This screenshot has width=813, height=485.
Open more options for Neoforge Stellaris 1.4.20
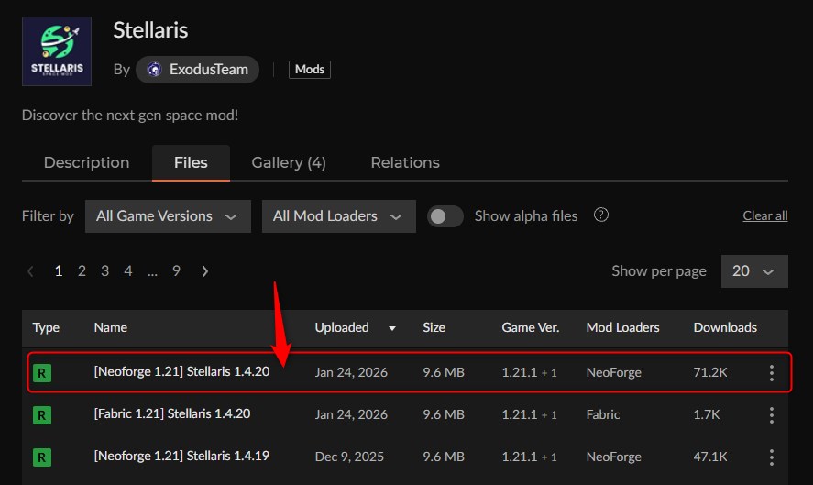(772, 373)
